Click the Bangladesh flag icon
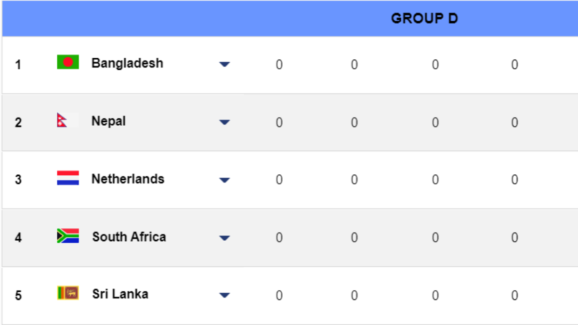The width and height of the screenshot is (578, 325). (68, 63)
